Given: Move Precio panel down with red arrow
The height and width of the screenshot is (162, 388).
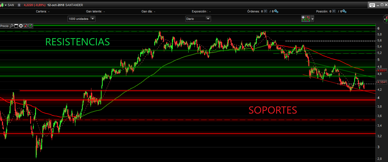Looking at the screenshot, I should [25, 26].
